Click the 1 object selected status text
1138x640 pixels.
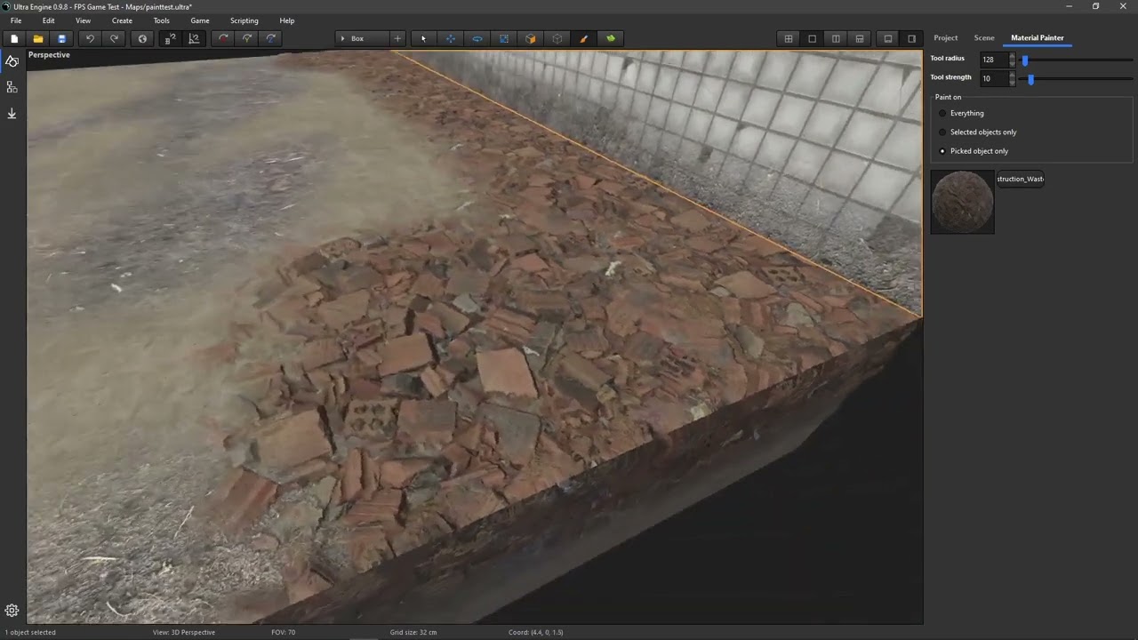click(30, 632)
